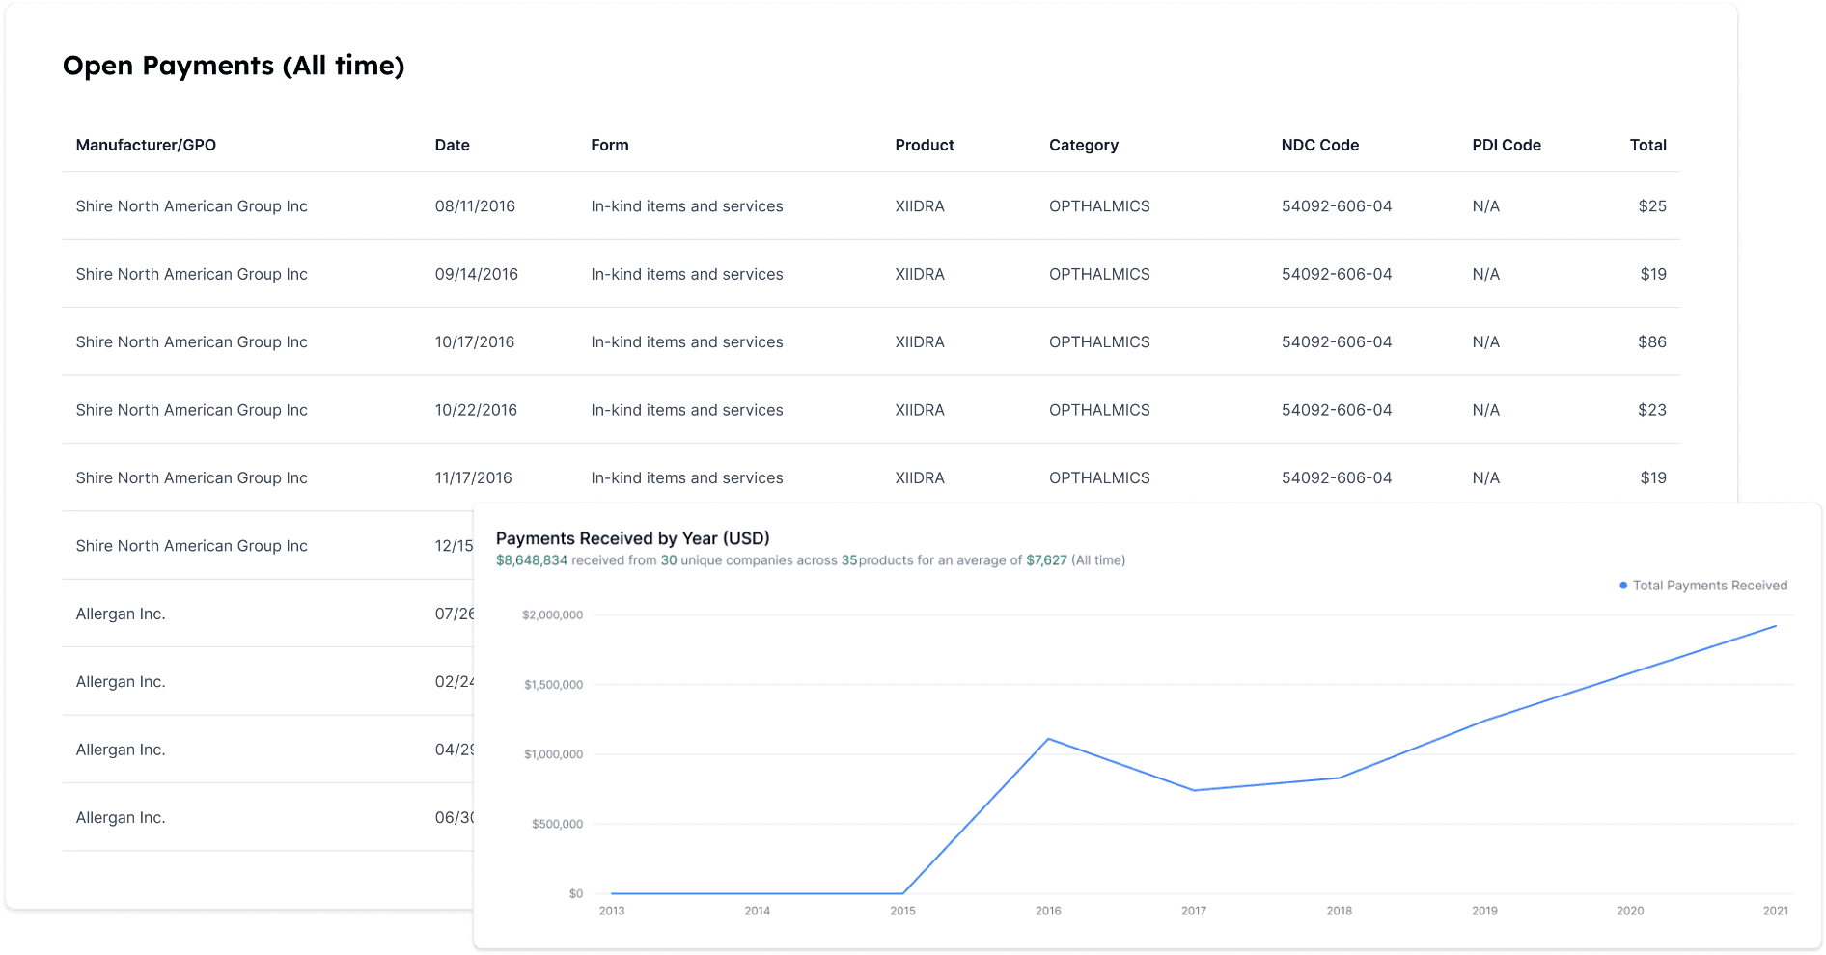This screenshot has height=955, width=1826.
Task: Click the Category column header
Action: 1083,145
